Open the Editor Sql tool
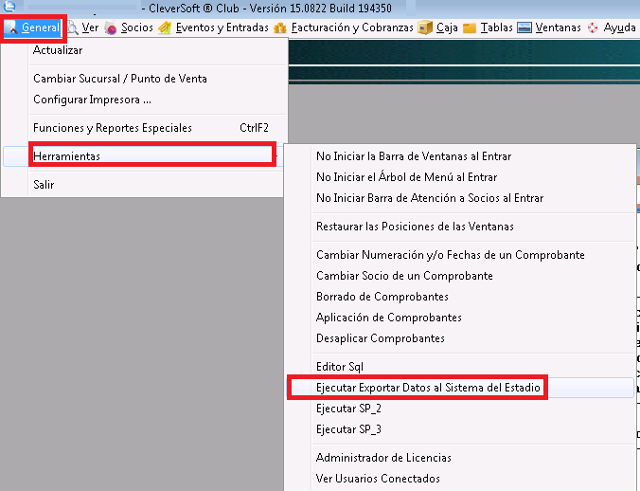640x491 pixels. 340,367
